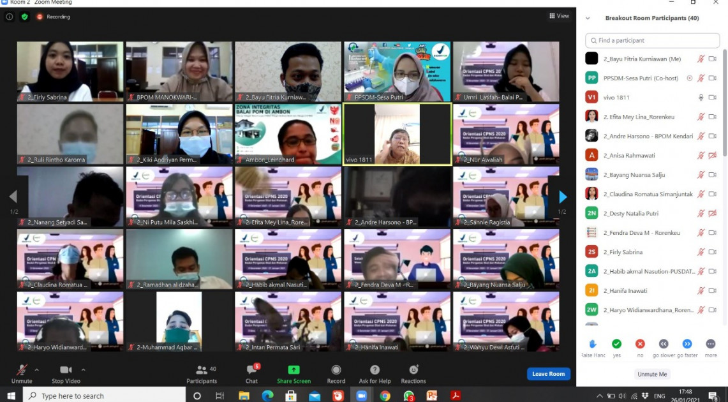Viewport: 728px width, 402px height.
Task: Click the Share Screen button
Action: 294,374
